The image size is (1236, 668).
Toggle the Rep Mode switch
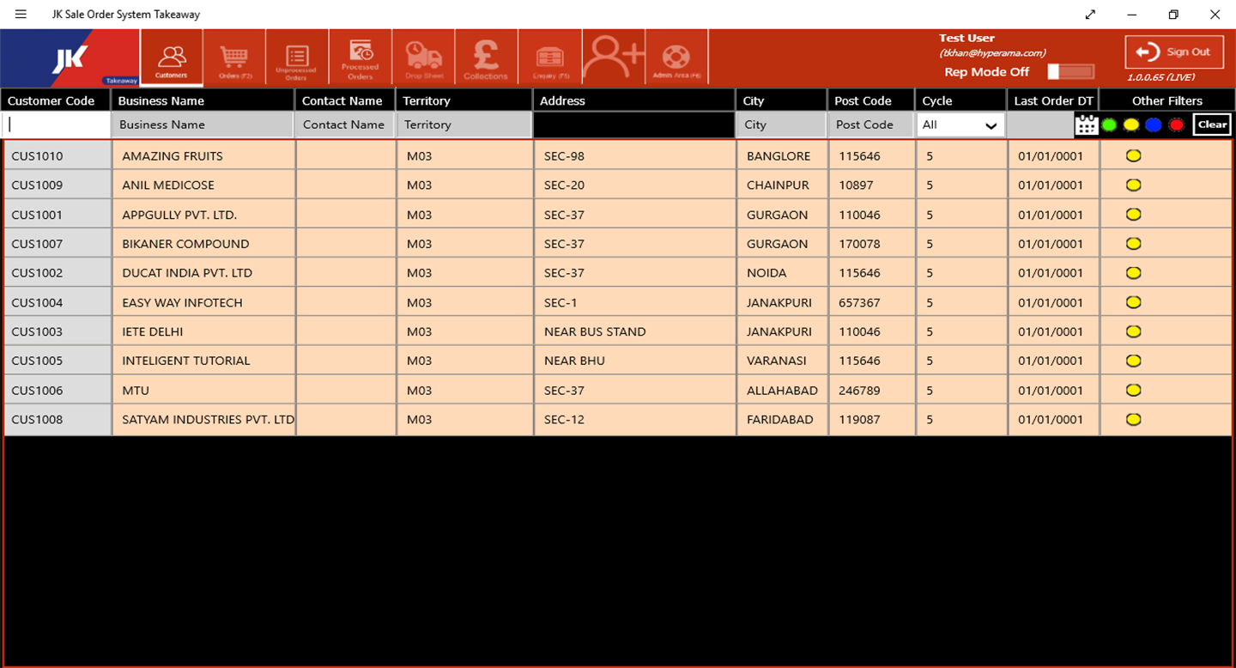(x=1071, y=72)
